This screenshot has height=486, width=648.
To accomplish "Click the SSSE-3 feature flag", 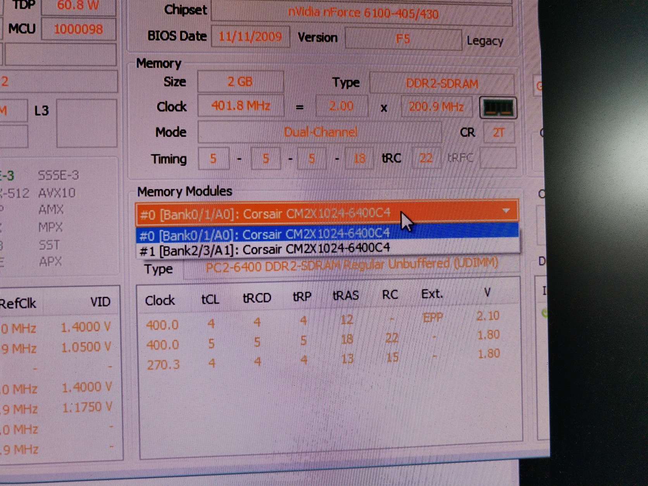I will pyautogui.click(x=59, y=175).
